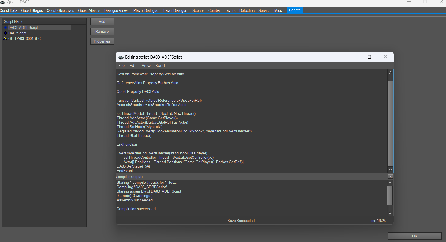446x242 pixels.
Task: Click the Add script button
Action: [102, 21]
